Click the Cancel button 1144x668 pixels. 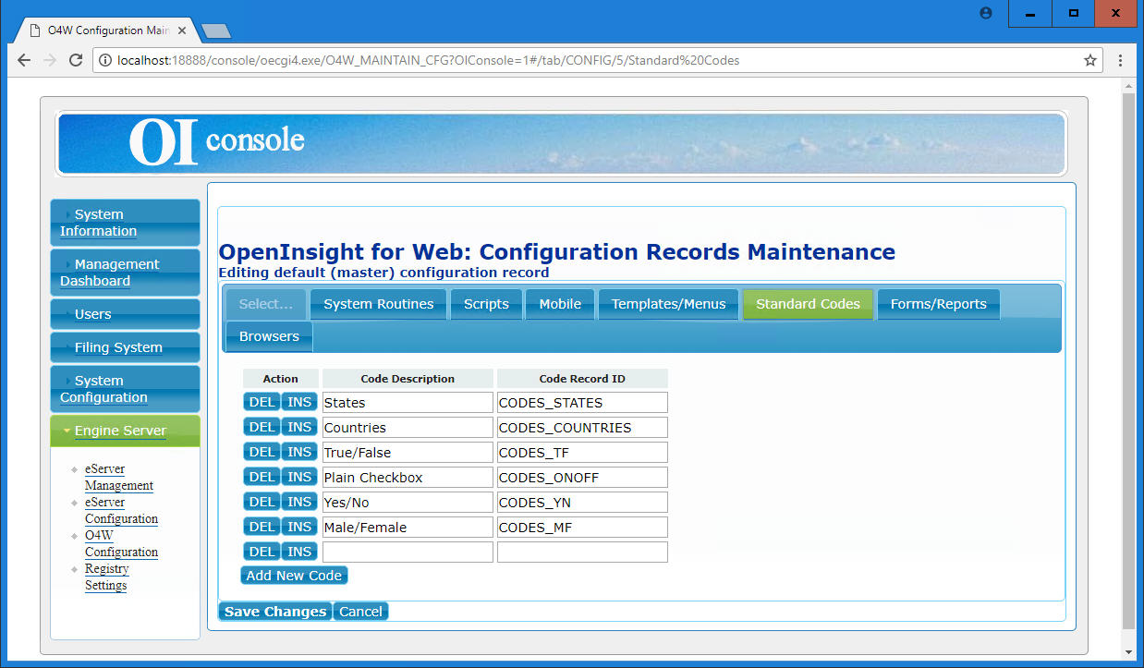pos(360,612)
